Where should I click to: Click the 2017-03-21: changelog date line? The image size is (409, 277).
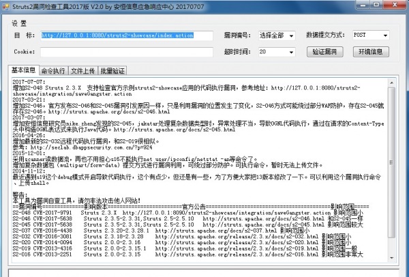point(29,100)
